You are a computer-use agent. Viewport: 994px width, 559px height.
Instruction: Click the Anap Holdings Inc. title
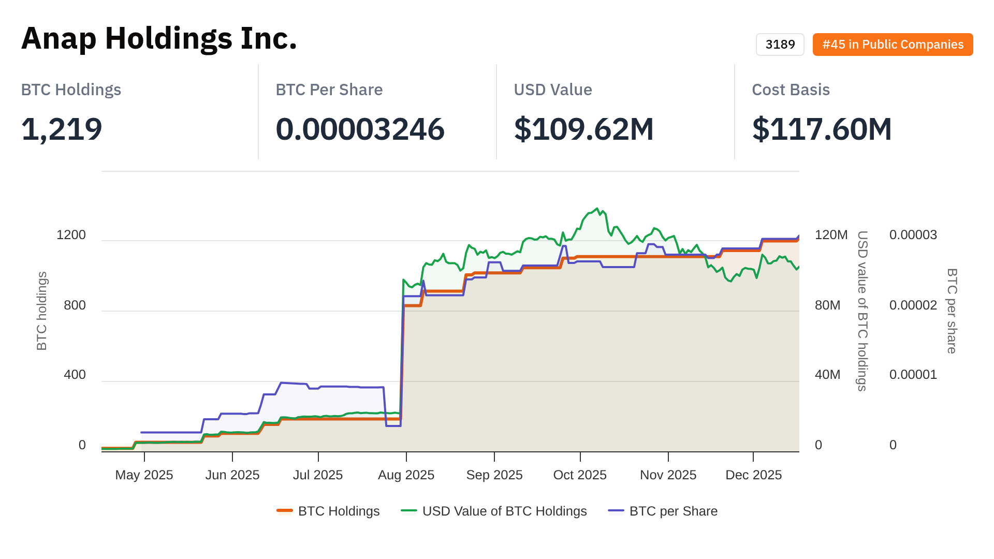tap(159, 38)
